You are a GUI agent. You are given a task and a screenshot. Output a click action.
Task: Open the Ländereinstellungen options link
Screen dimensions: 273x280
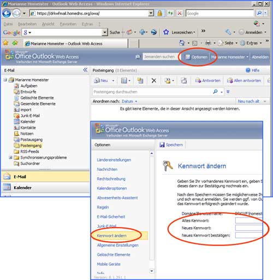click(x=114, y=160)
